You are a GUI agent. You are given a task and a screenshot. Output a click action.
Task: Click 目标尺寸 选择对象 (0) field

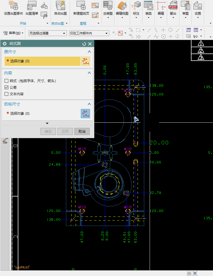tap(42, 113)
